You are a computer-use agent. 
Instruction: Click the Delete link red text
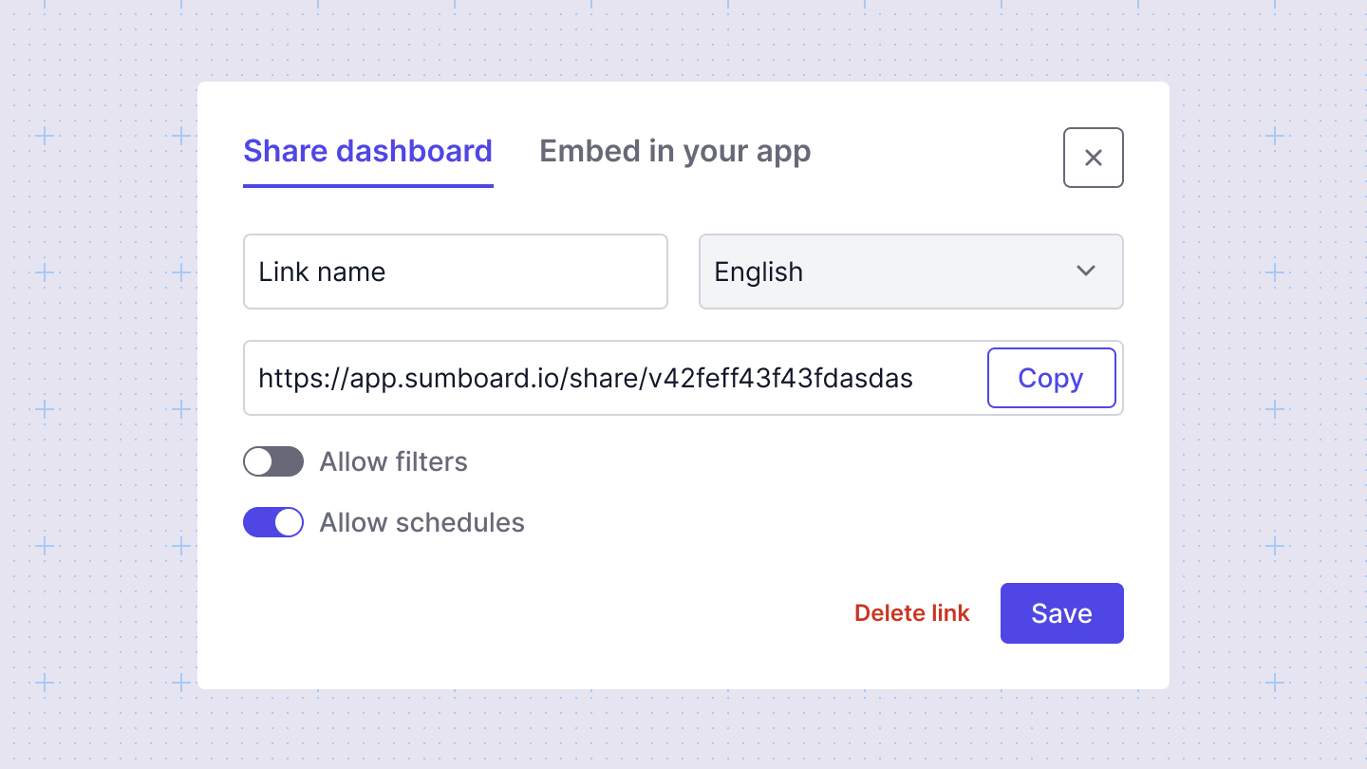pos(911,613)
